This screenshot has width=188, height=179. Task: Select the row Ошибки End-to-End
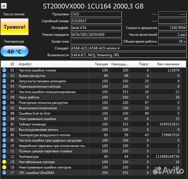coord(91,113)
